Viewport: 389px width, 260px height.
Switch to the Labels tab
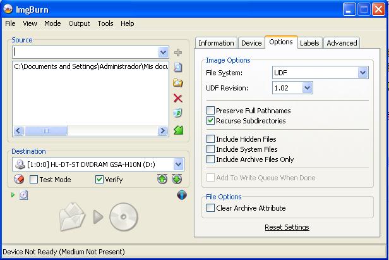tap(309, 43)
